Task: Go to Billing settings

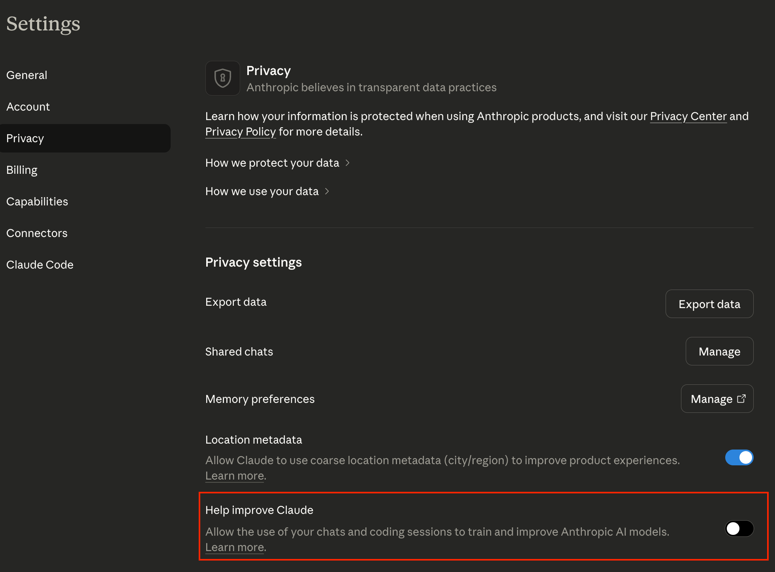Action: point(22,170)
